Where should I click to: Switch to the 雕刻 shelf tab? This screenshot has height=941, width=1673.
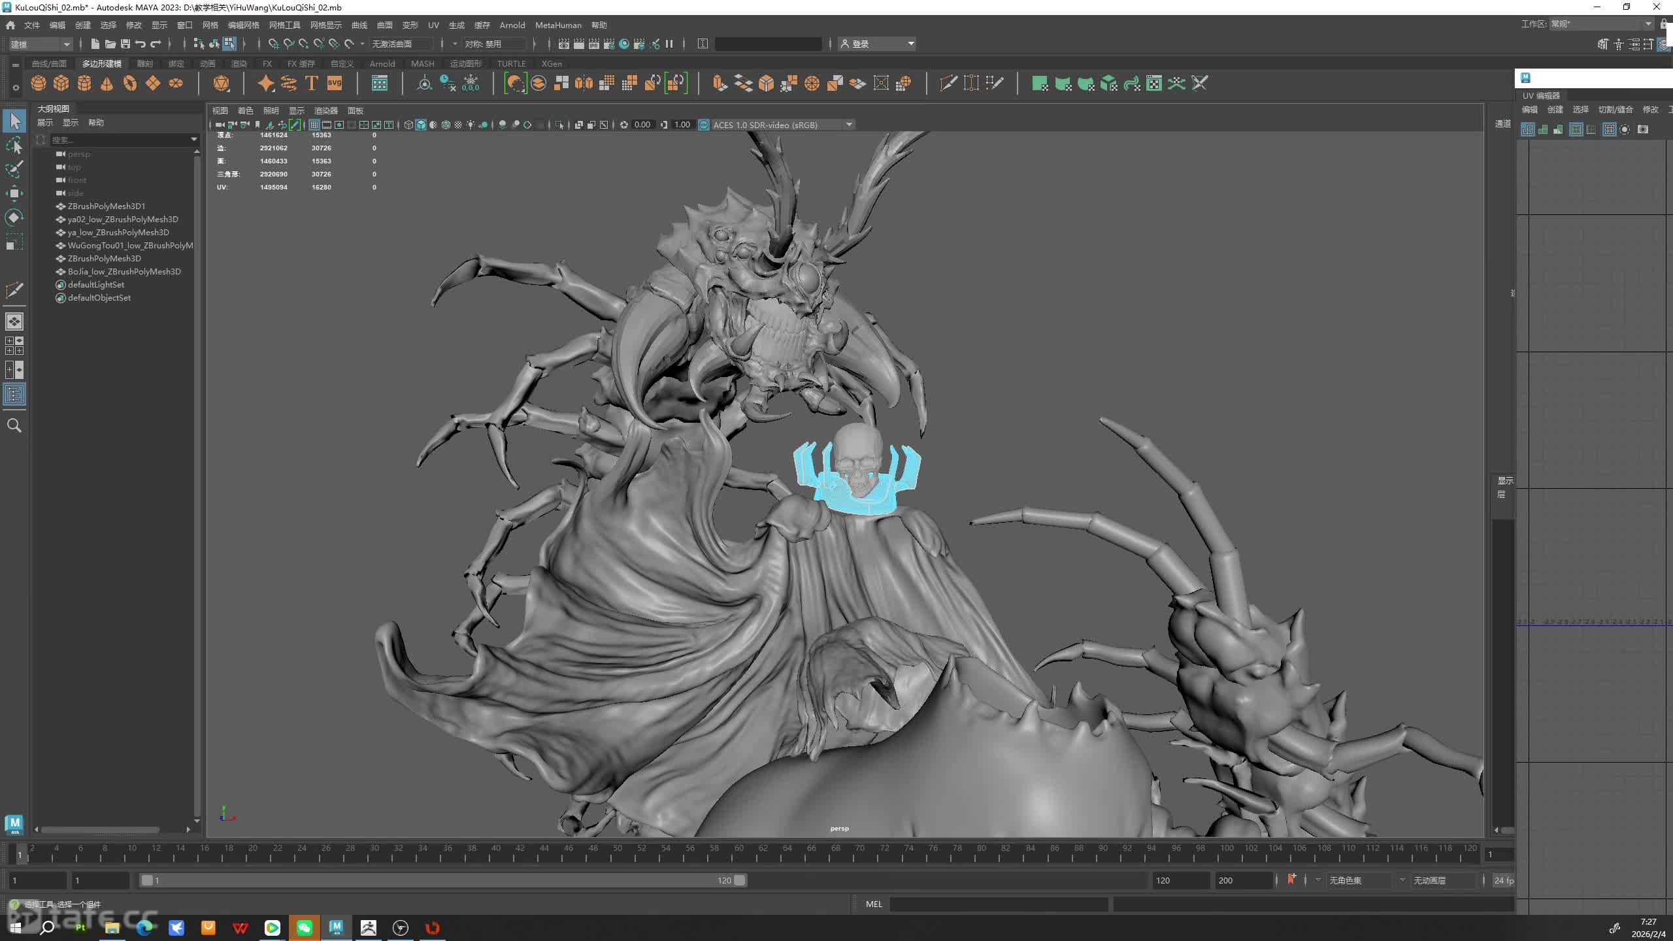click(x=144, y=63)
